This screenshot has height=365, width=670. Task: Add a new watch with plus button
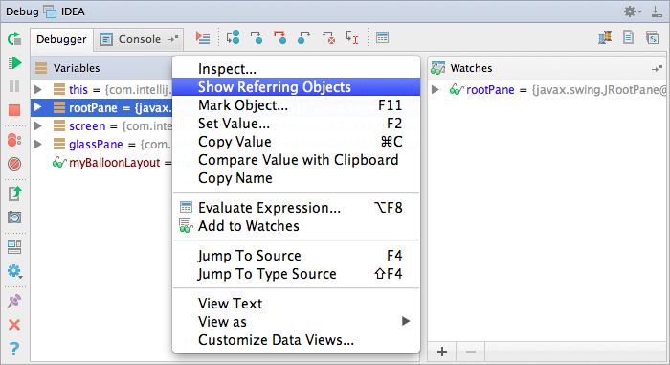[x=442, y=352]
